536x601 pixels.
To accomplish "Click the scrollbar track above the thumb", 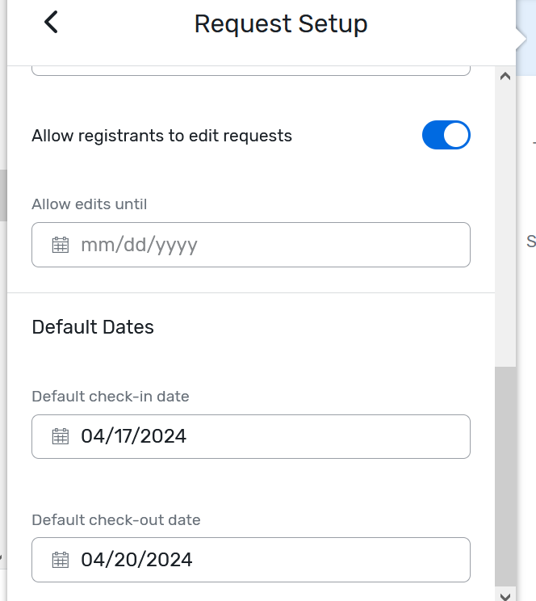I will (x=505, y=226).
